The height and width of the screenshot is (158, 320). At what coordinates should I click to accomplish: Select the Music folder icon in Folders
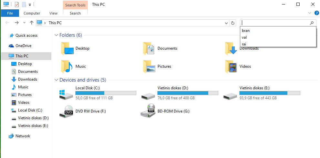(x=67, y=66)
